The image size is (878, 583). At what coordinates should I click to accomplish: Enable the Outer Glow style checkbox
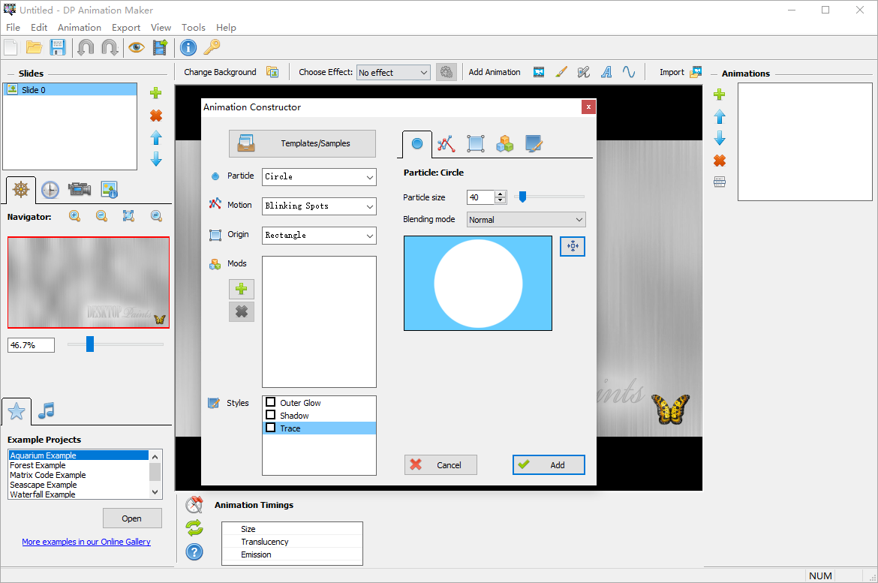[x=270, y=402]
